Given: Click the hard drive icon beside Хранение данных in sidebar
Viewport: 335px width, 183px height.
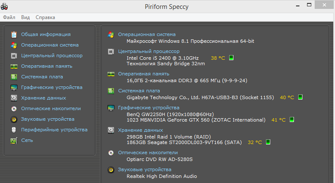Looking at the screenshot, I should (x=14, y=98).
